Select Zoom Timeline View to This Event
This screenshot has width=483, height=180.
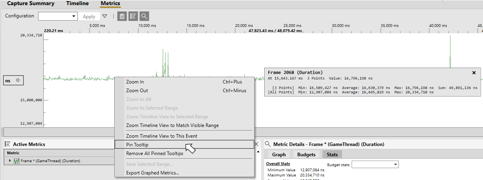[184, 136]
